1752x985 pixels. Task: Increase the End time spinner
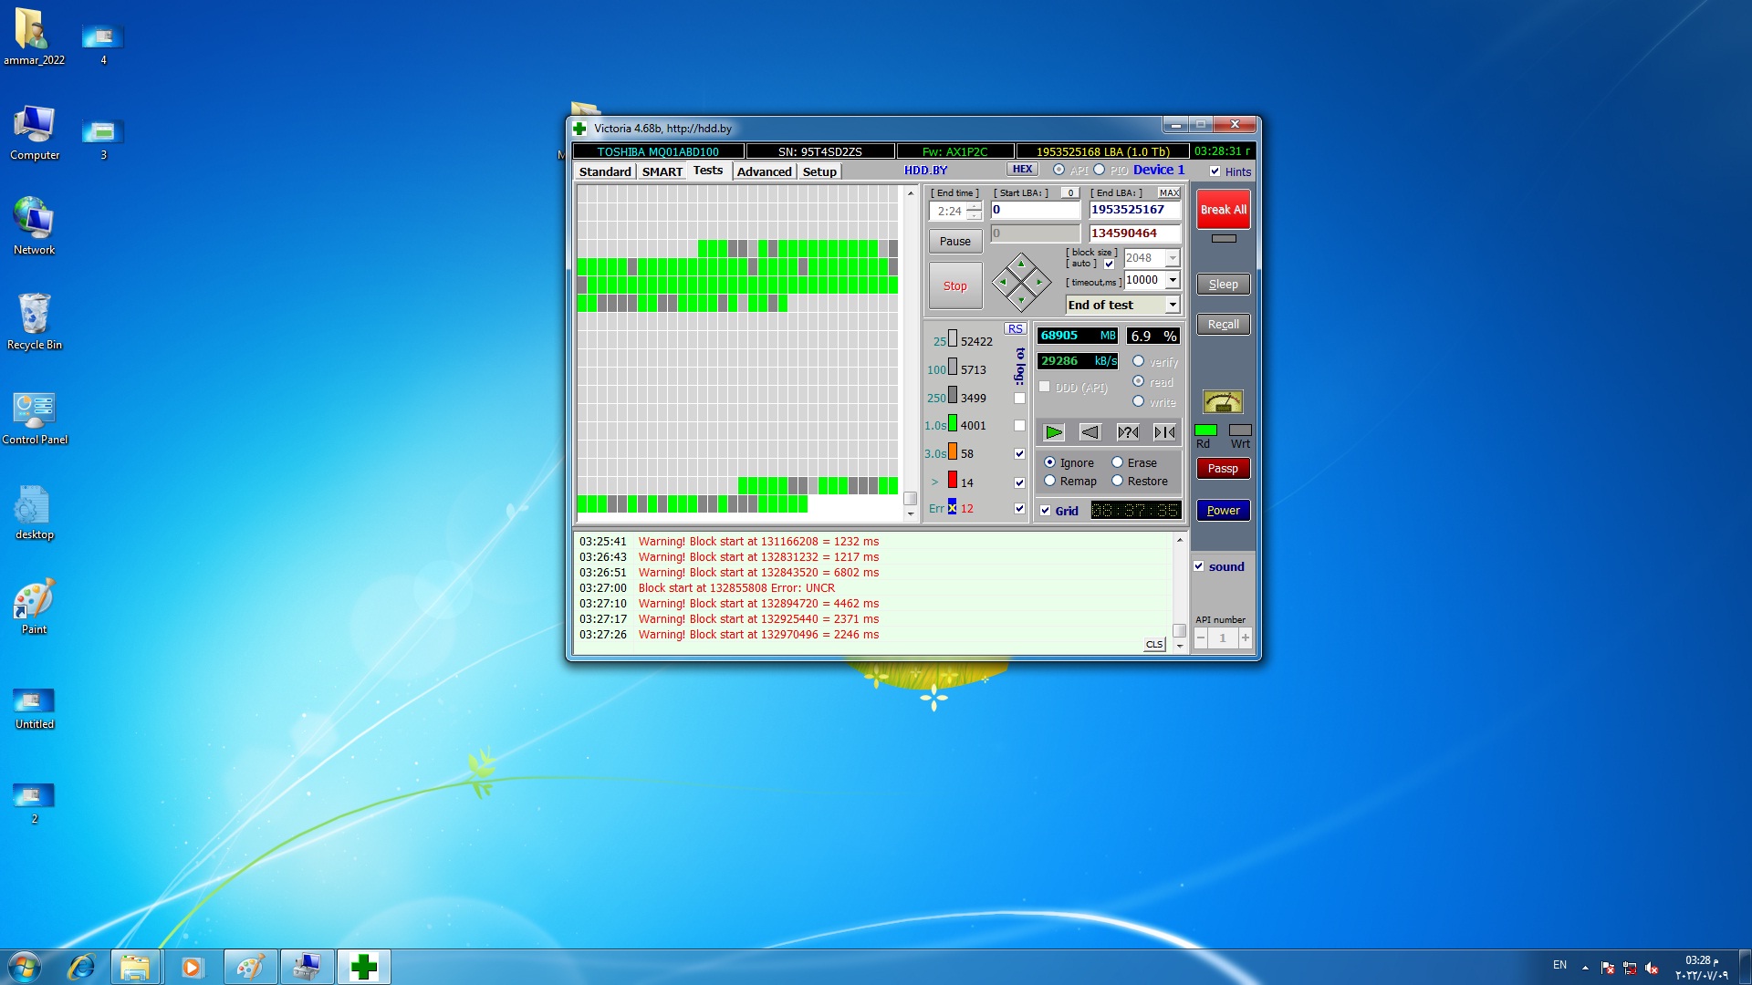pos(975,206)
